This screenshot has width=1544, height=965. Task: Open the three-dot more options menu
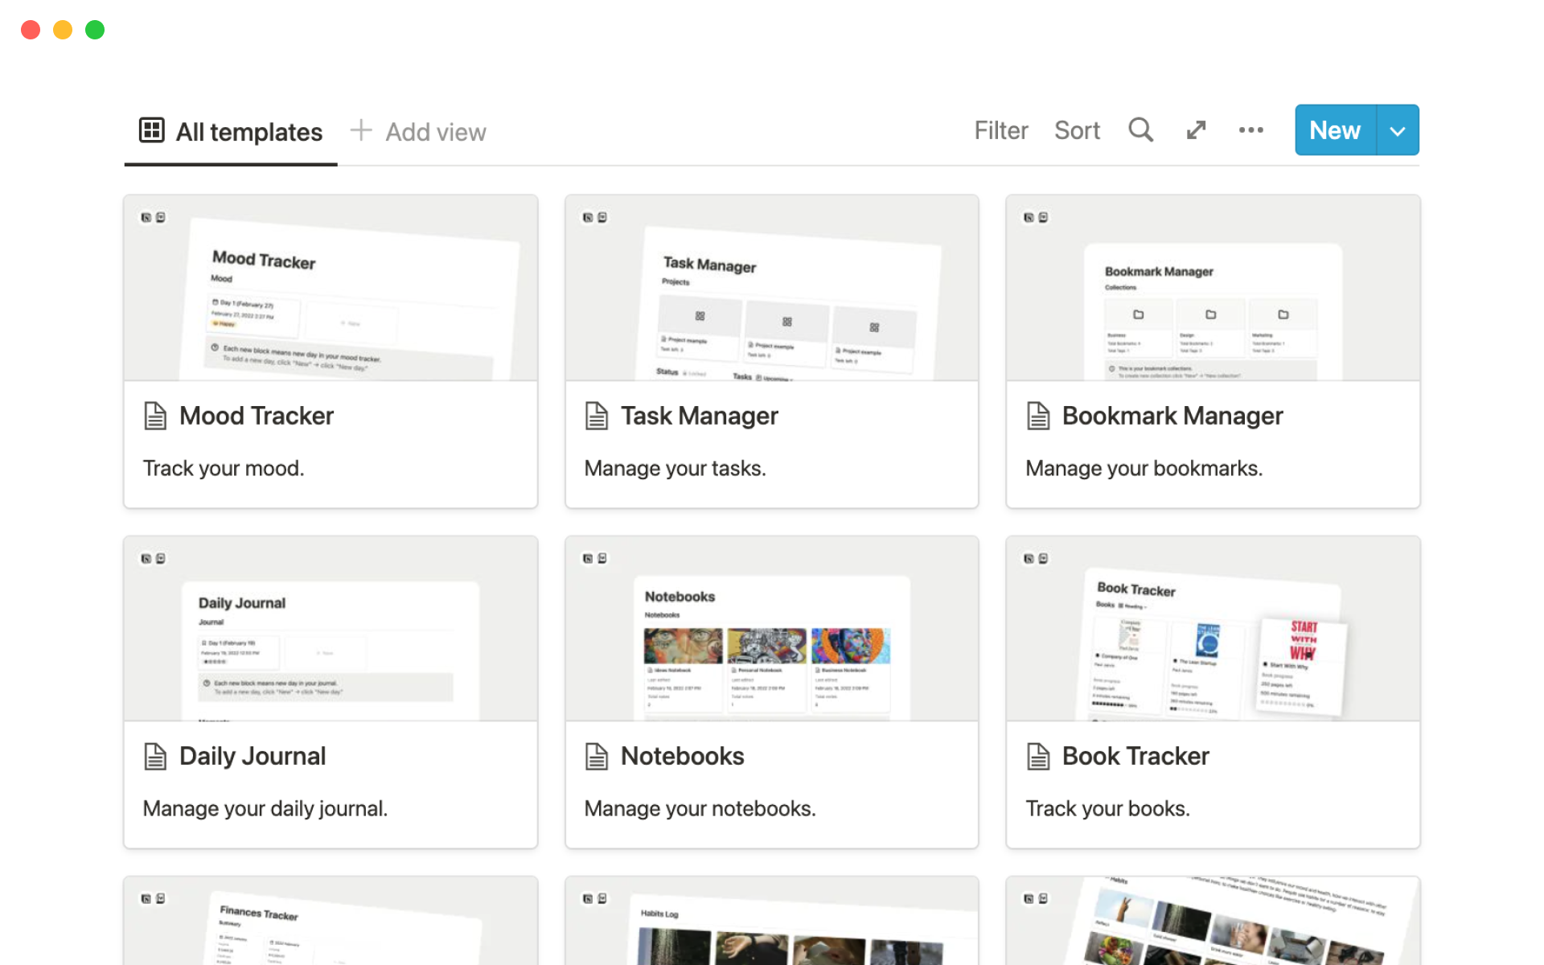click(x=1250, y=130)
